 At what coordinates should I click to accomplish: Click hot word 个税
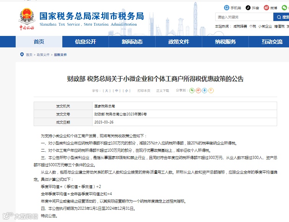253,26
